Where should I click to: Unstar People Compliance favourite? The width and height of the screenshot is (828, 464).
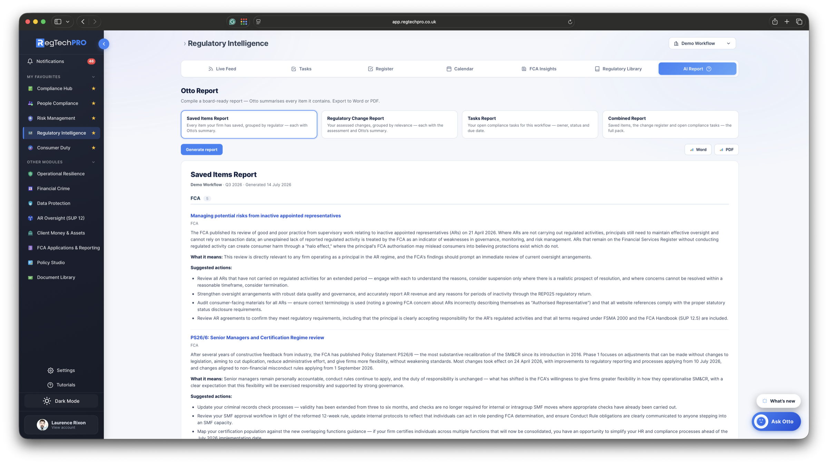pos(93,103)
